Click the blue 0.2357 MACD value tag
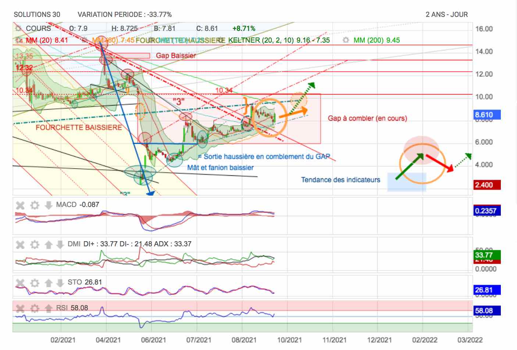 [487, 211]
